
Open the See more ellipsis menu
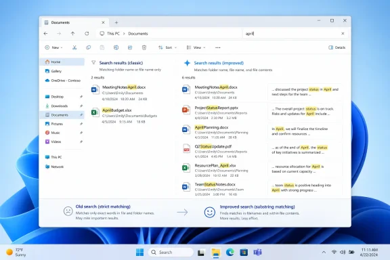[217, 47]
